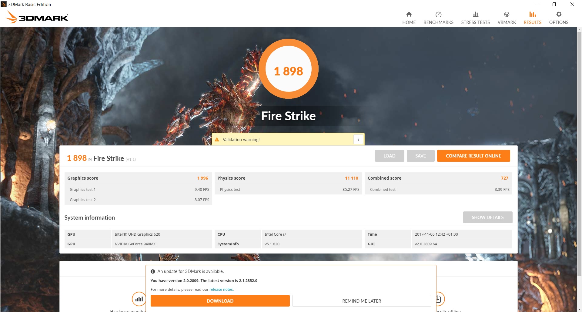Click the 3.39 FPS value
Image resolution: width=582 pixels, height=312 pixels.
[x=502, y=190]
